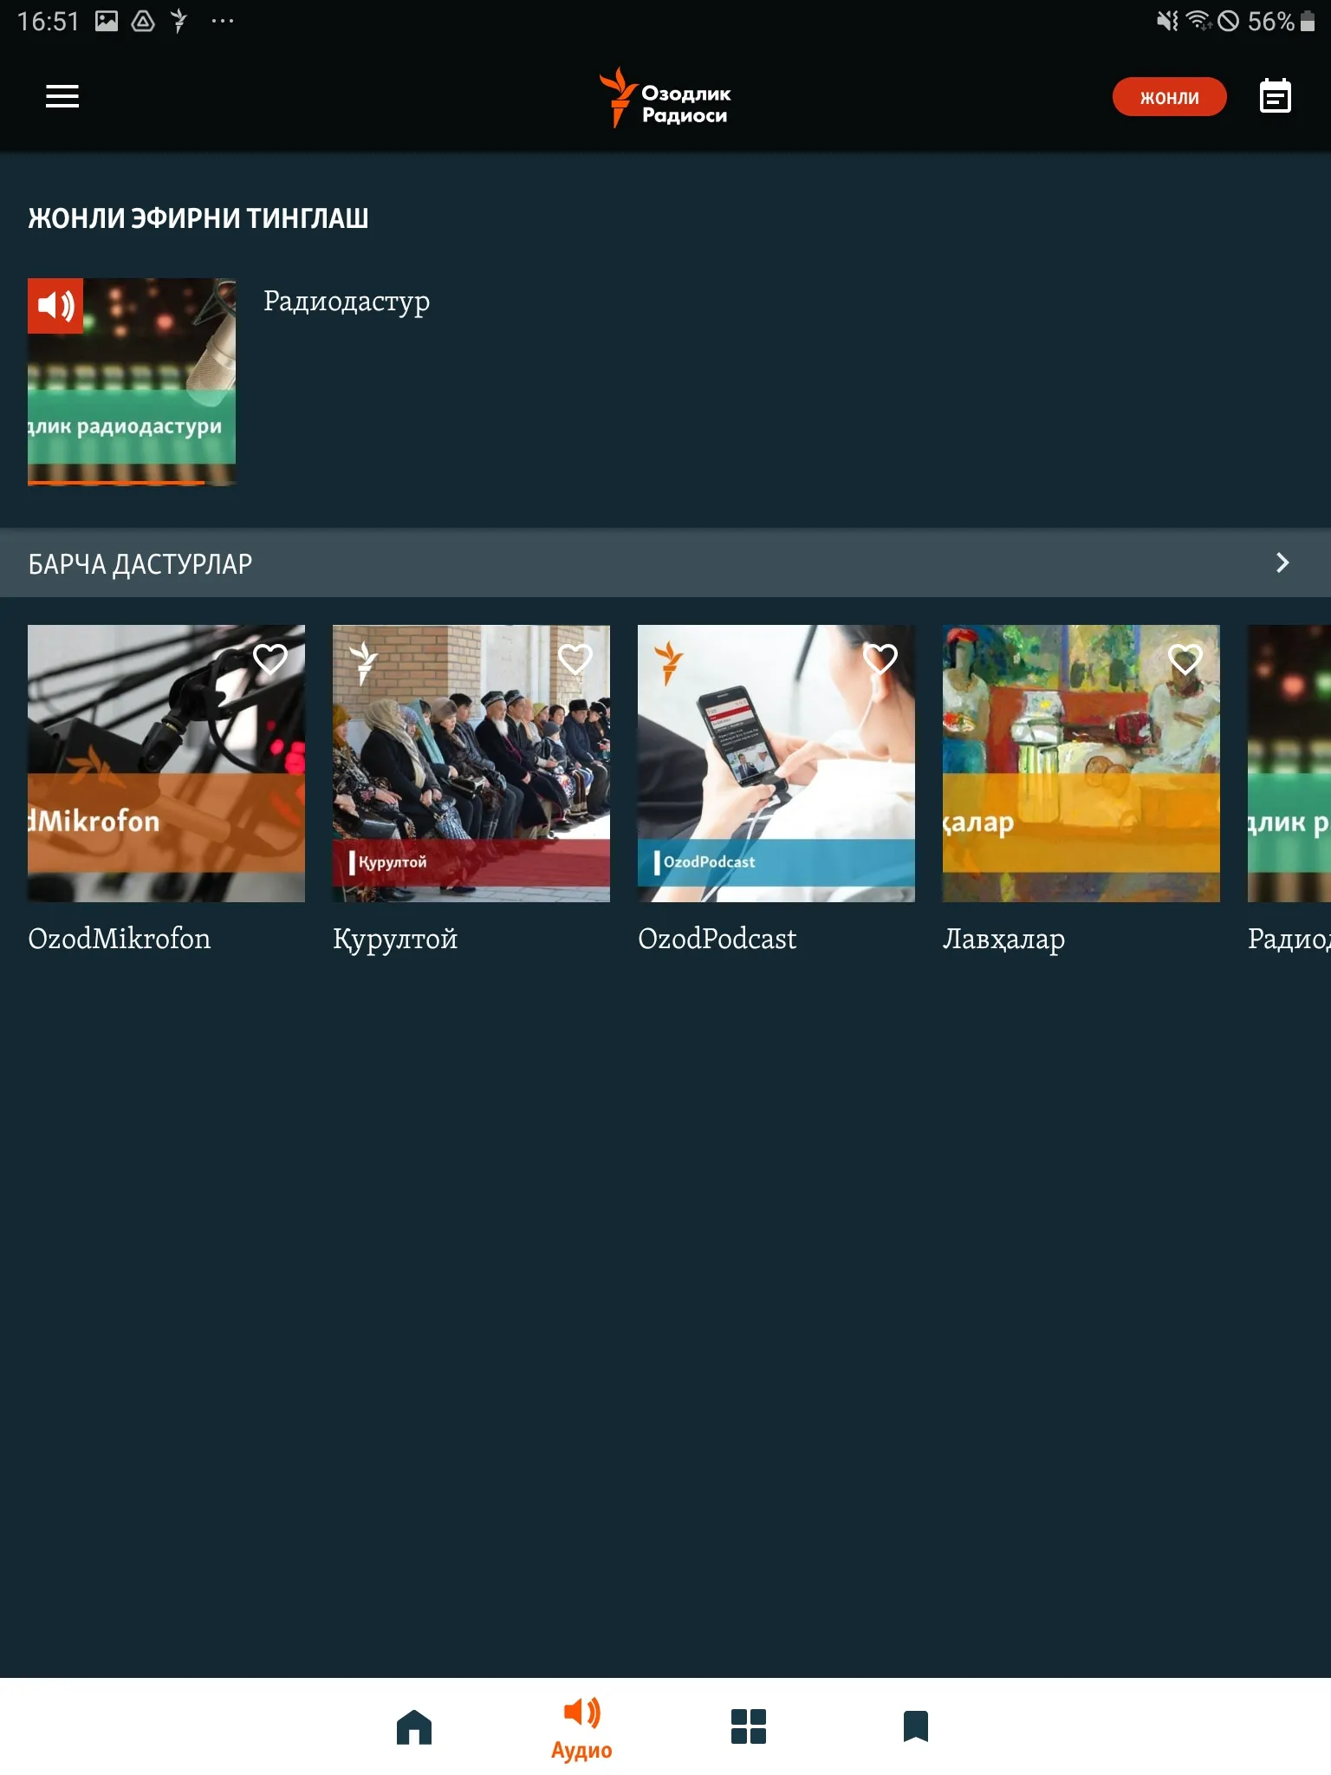
Task: Tap the live stream progress bar
Action: pyautogui.click(x=132, y=482)
